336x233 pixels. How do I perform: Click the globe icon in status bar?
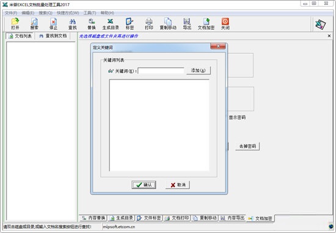[x=331, y=226]
